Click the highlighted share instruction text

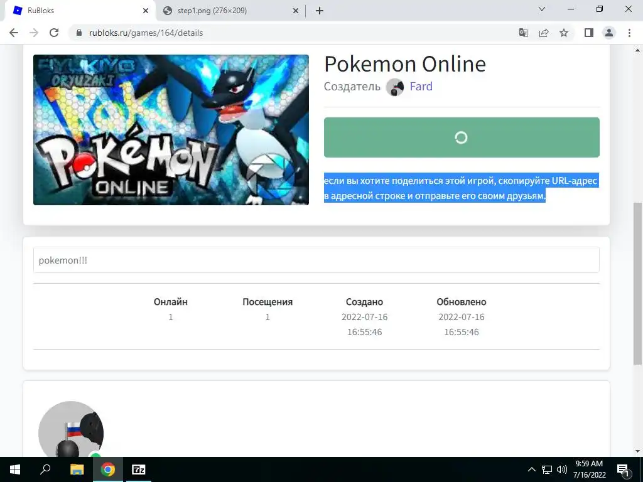[462, 188]
